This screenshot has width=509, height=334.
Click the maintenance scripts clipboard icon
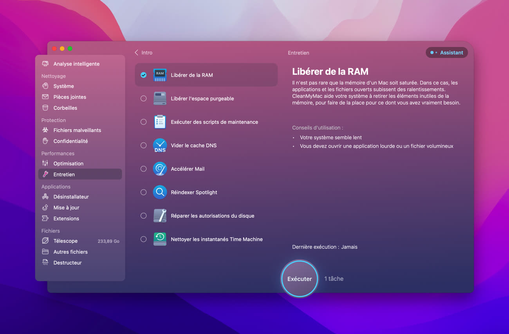click(160, 122)
